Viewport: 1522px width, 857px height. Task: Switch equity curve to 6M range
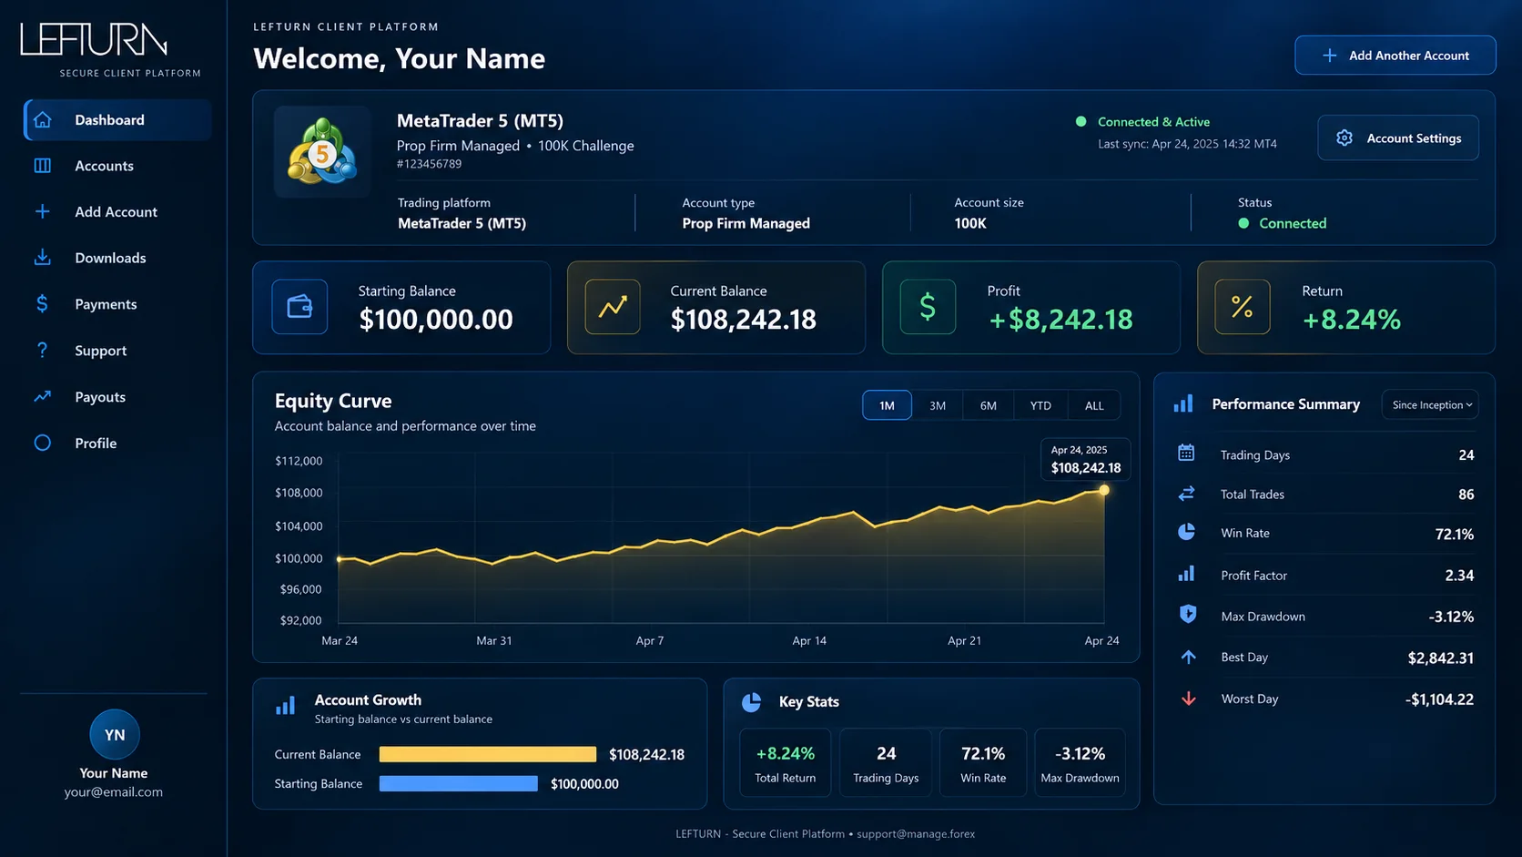point(989,405)
